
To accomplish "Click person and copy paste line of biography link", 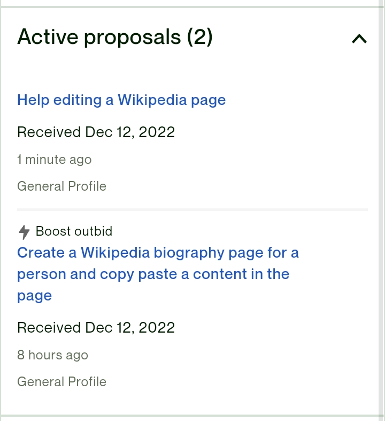I will [x=153, y=274].
